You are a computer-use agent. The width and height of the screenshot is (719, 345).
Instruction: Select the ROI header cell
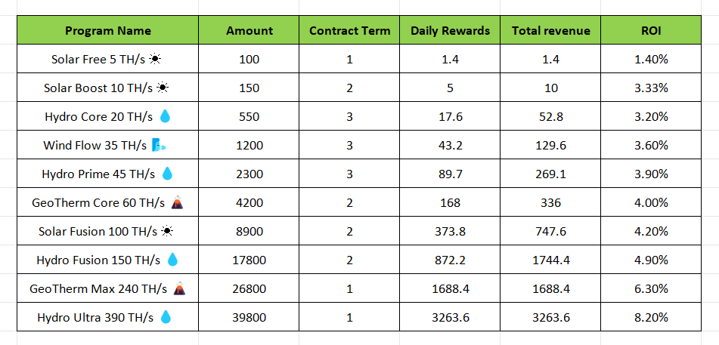point(651,31)
